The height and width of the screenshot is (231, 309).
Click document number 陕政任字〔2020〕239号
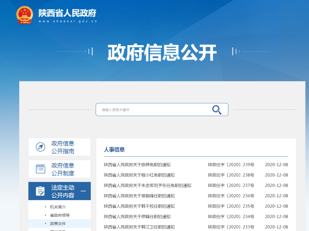click(x=231, y=164)
